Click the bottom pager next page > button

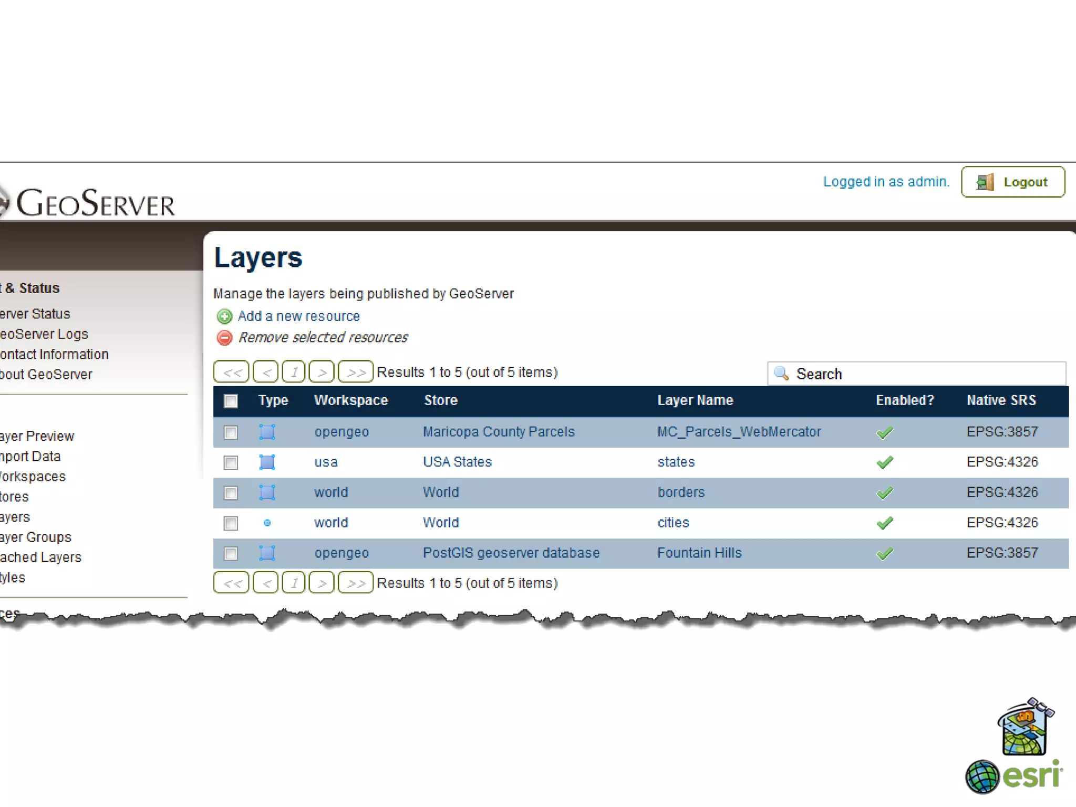tap(322, 583)
